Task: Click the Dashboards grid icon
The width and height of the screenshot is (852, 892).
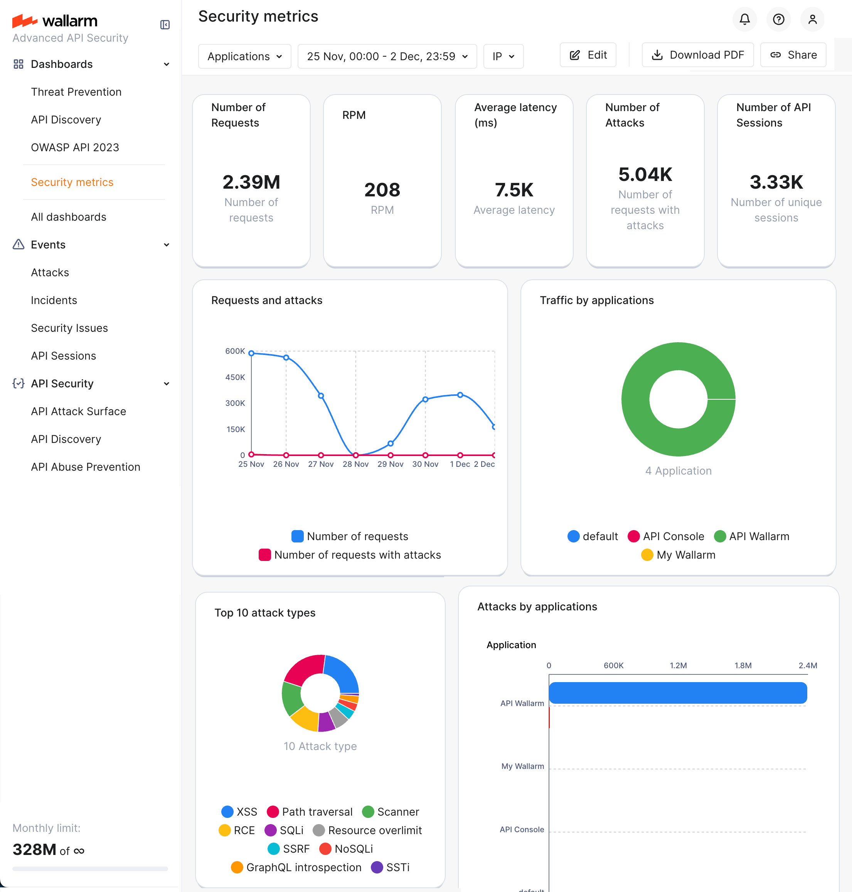Action: pos(18,64)
